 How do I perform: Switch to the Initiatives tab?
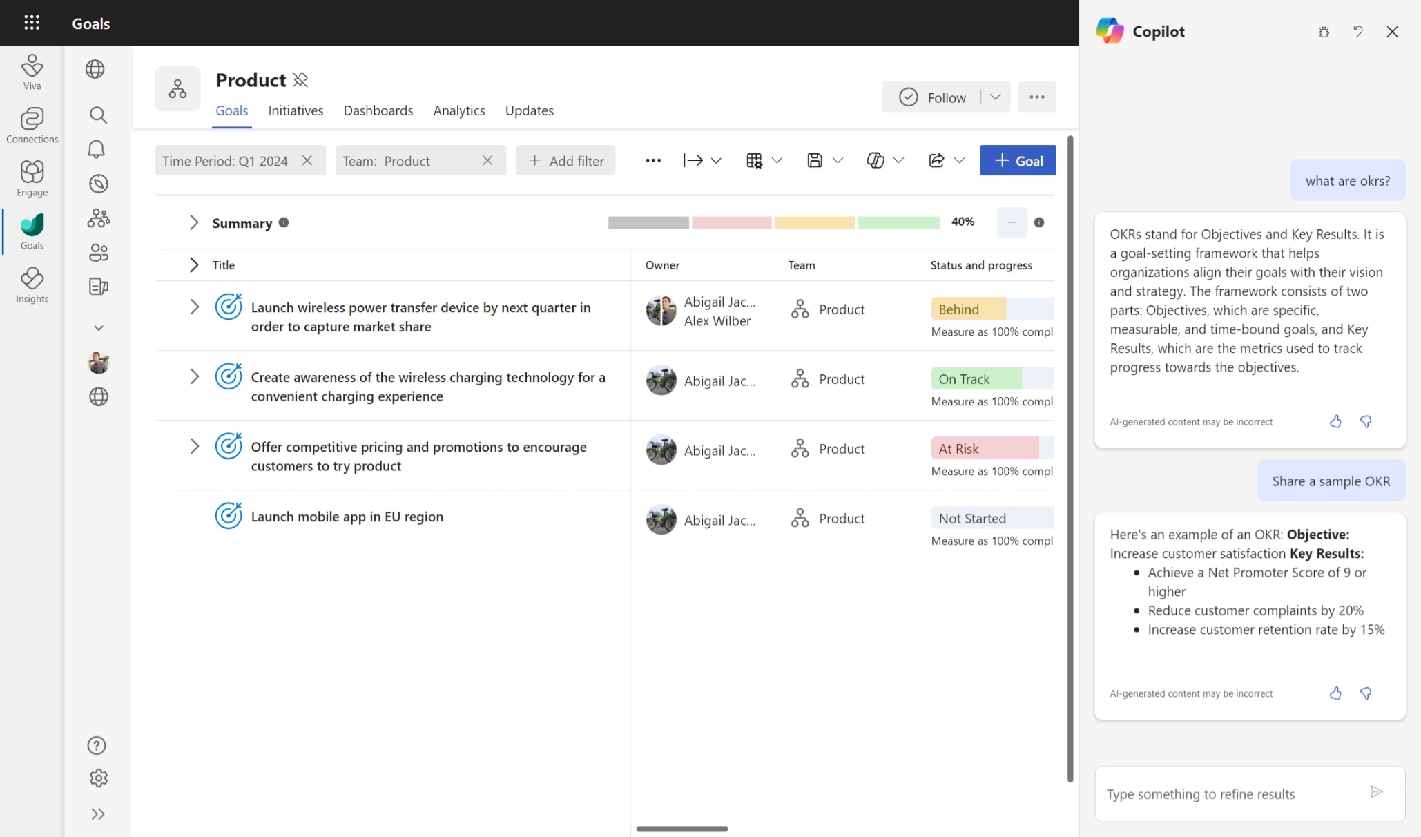coord(296,110)
